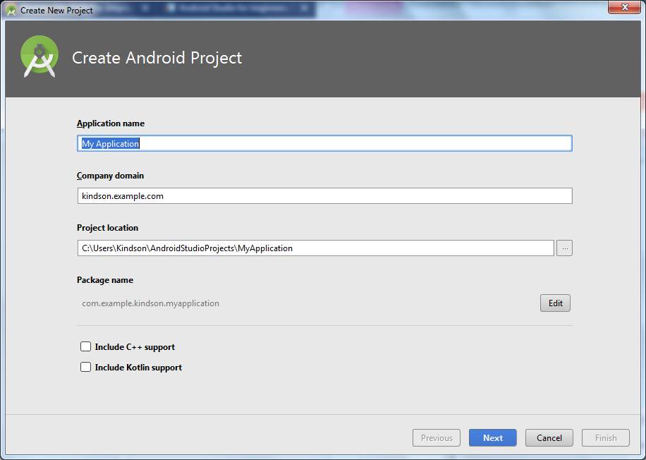Browse for project location with ellipsis button

[x=564, y=248]
